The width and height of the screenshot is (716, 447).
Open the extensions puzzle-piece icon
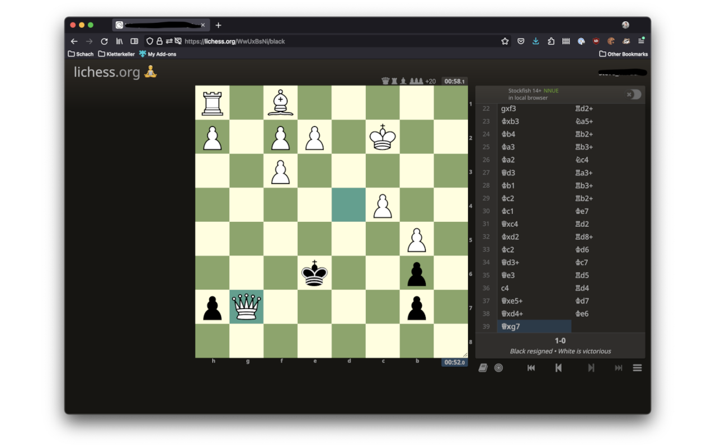(x=551, y=41)
